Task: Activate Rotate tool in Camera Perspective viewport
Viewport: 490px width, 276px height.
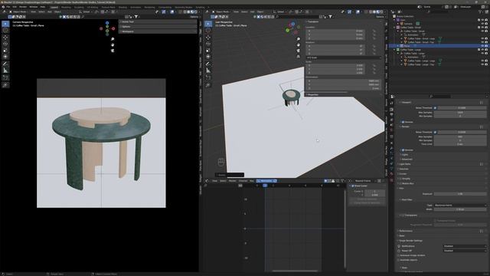Action: 5,44
